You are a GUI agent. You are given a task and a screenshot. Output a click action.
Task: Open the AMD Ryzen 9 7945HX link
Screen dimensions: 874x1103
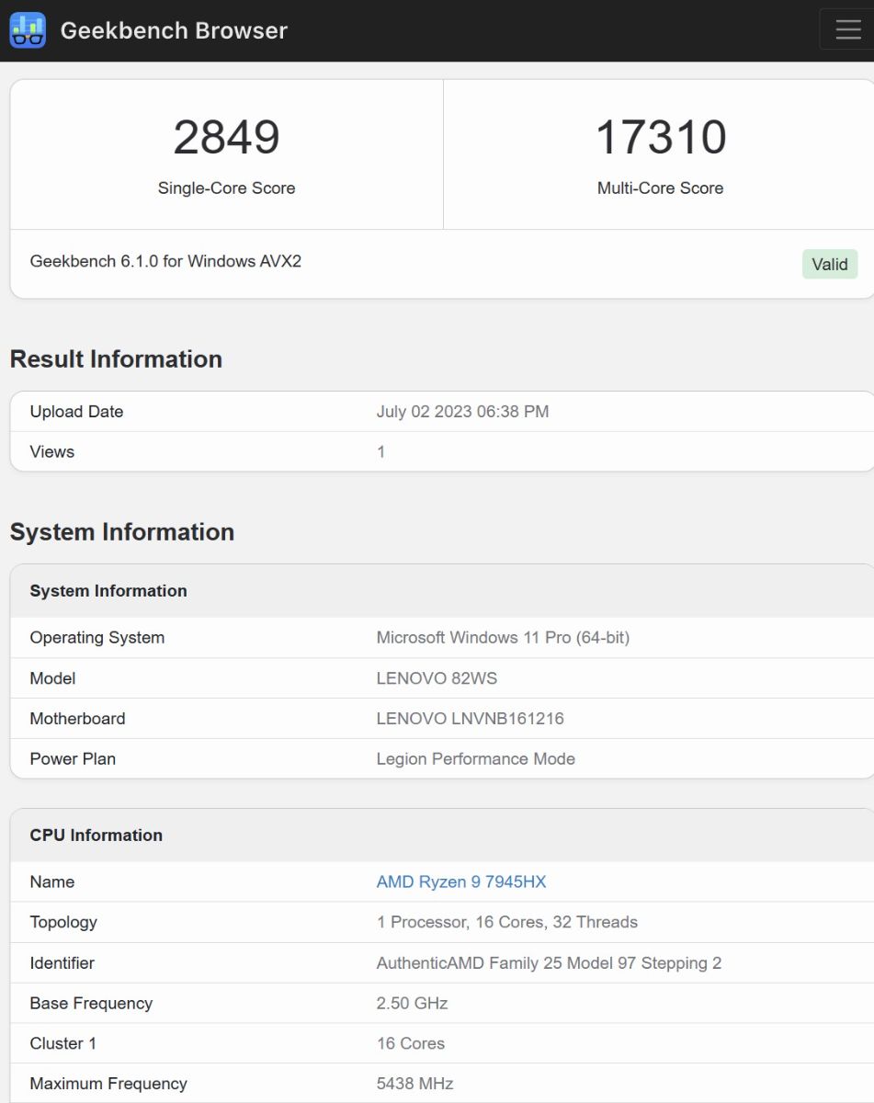460,881
